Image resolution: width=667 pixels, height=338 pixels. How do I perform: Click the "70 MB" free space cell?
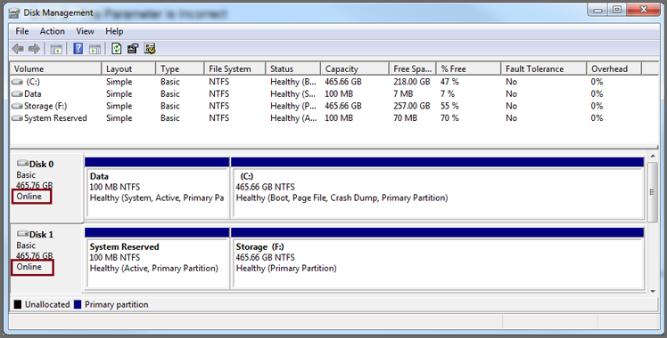tap(406, 118)
